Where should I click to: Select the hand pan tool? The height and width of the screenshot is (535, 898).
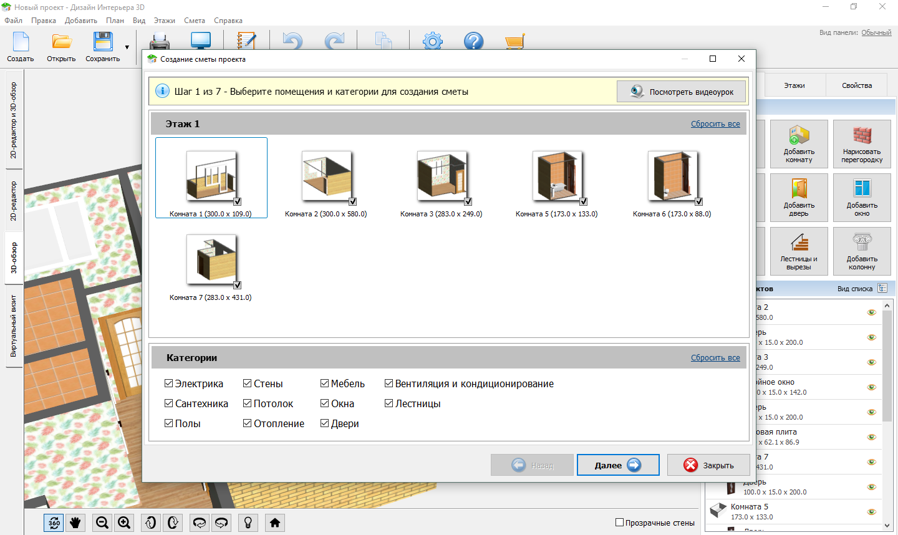pyautogui.click(x=75, y=523)
